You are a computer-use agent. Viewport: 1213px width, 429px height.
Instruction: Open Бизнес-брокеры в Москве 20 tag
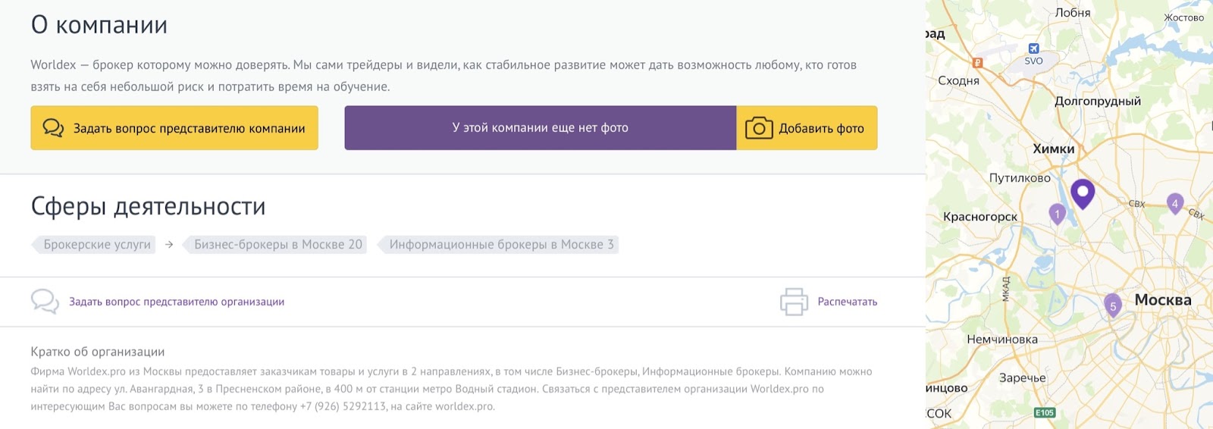click(x=275, y=245)
